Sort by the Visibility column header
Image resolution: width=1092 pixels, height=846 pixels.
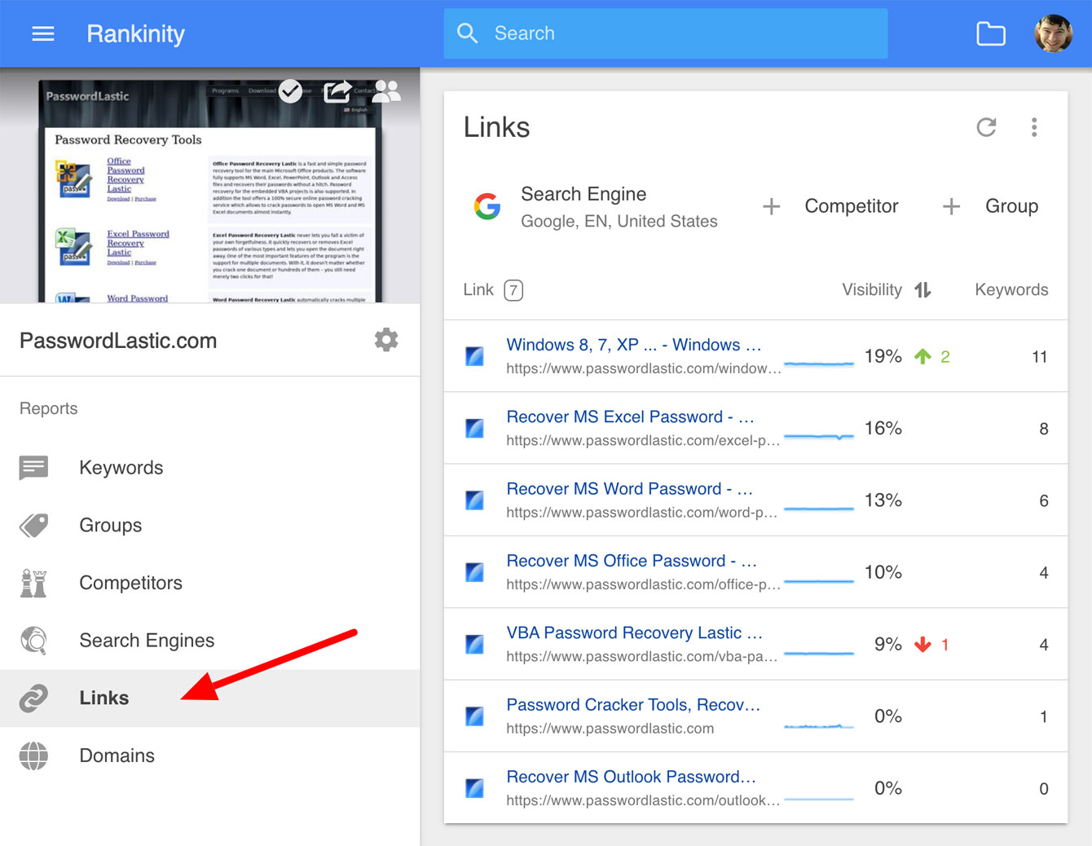pyautogui.click(x=872, y=290)
